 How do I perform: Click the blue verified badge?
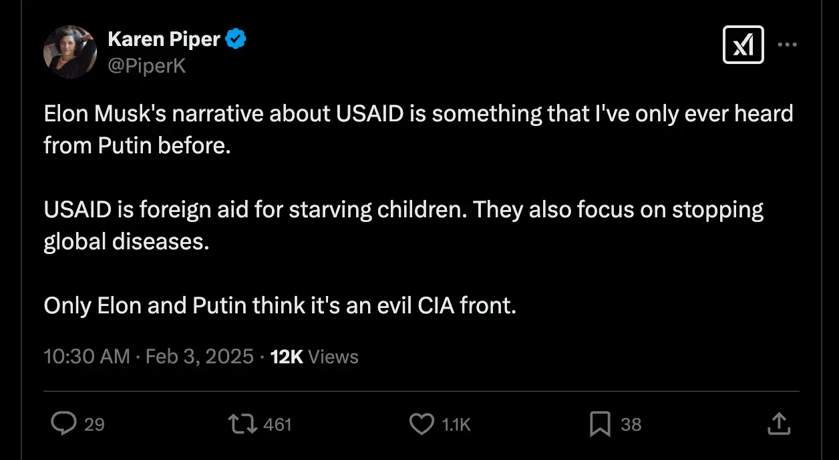pyautogui.click(x=235, y=40)
